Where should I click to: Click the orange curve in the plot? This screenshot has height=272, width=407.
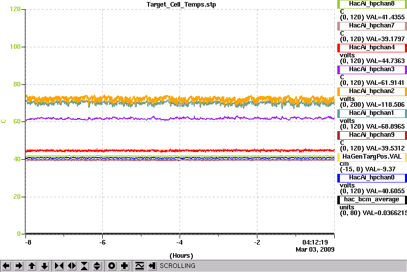180,100
